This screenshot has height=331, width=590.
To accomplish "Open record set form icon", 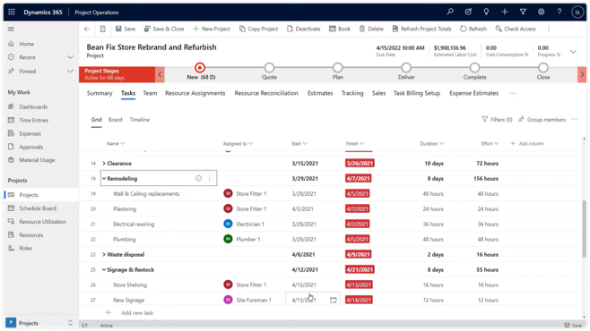I will (x=102, y=29).
